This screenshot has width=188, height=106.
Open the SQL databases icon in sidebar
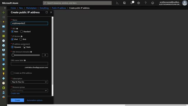4,59
